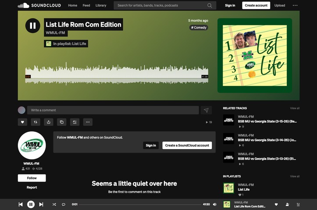Open the 4,128 tracks count
The width and height of the screenshot is (317, 210).
(x=37, y=168)
